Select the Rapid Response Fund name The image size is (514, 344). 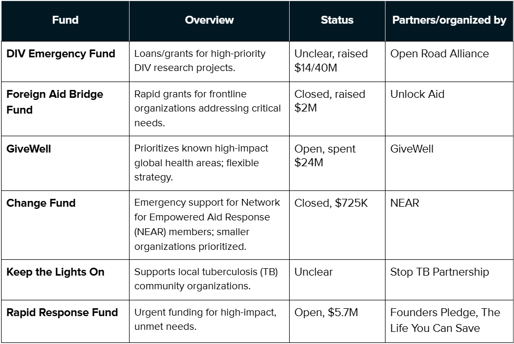click(62, 312)
